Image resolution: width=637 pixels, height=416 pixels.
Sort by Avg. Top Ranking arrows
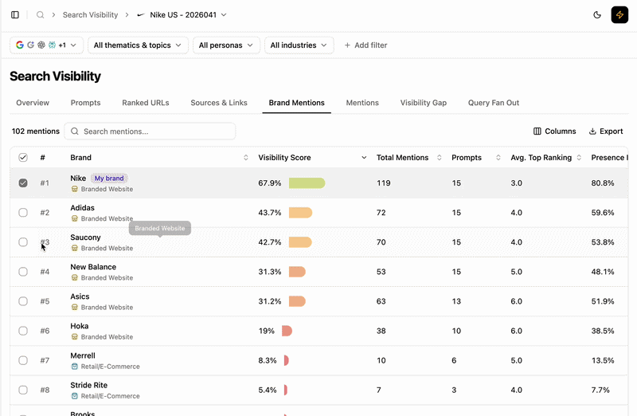tap(579, 157)
